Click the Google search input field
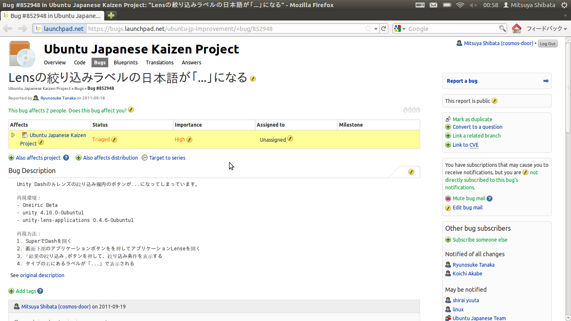571x321 pixels. [x=453, y=29]
